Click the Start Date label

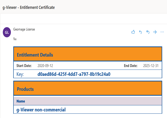click(x=24, y=66)
